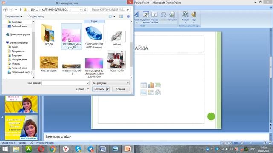Click the Отмена button
Screen dimensions: 273x153
tap(121, 89)
